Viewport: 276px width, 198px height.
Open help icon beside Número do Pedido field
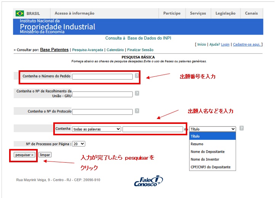[137, 76]
